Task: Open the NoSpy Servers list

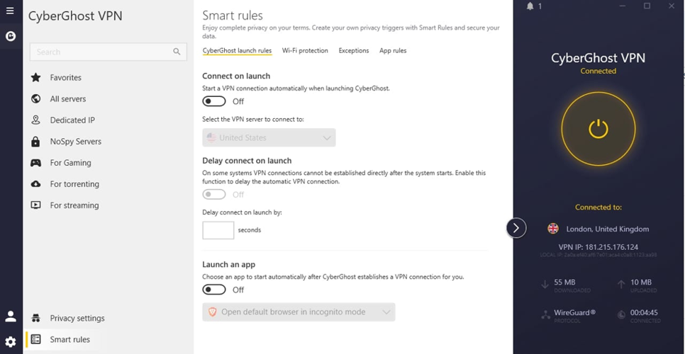Action: [75, 142]
